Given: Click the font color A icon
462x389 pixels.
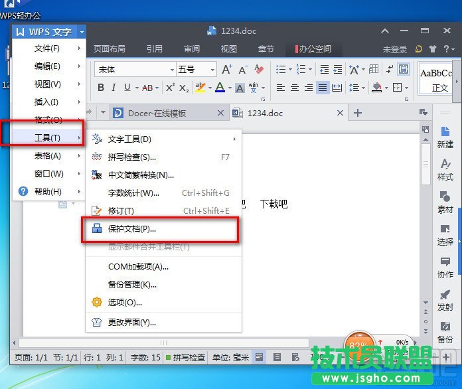Looking at the screenshot, I should pos(220,87).
